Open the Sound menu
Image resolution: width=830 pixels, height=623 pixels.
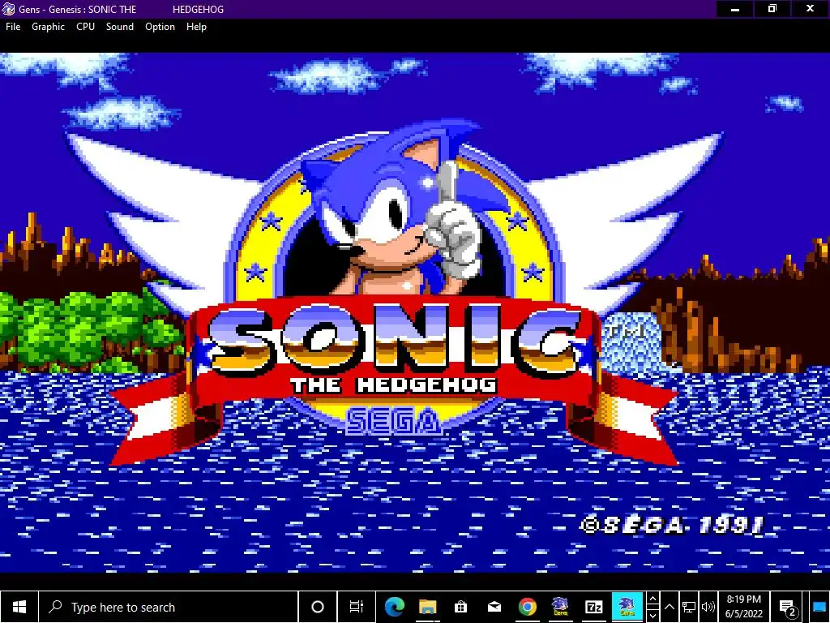pos(120,27)
